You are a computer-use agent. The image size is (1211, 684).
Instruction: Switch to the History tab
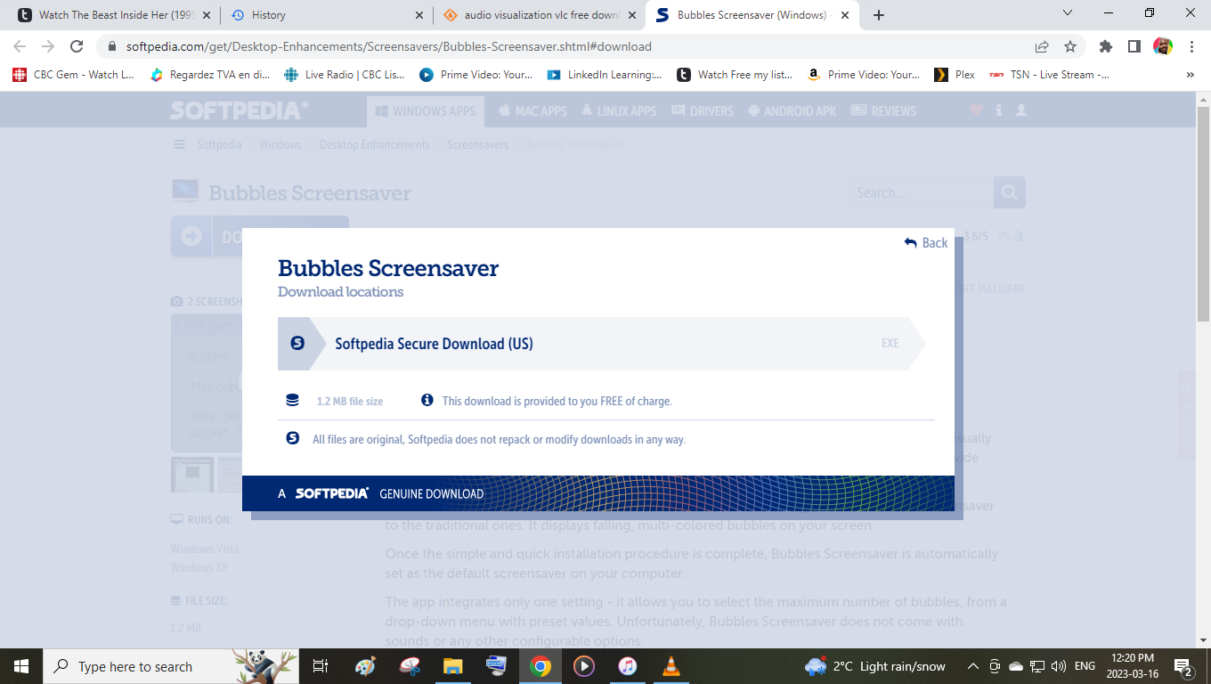(x=325, y=15)
